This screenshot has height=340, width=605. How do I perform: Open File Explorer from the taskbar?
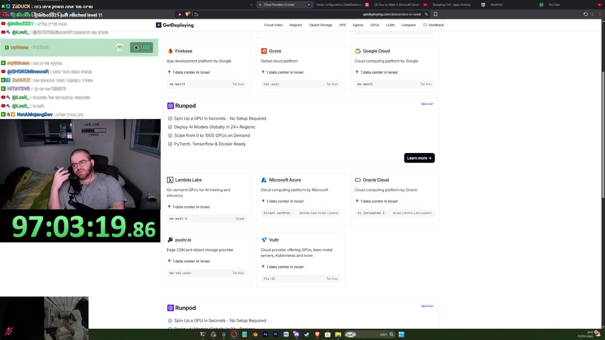point(338,334)
